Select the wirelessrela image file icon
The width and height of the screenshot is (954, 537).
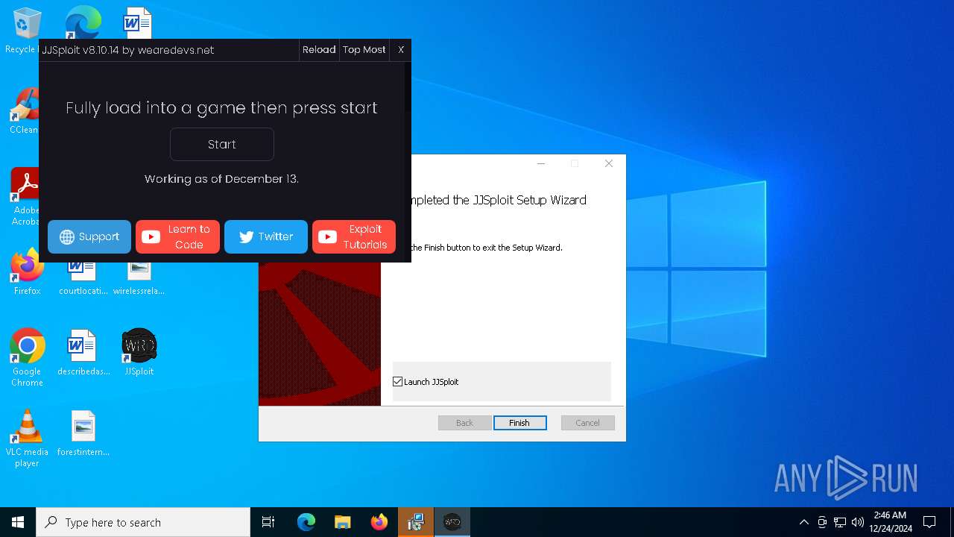click(139, 277)
